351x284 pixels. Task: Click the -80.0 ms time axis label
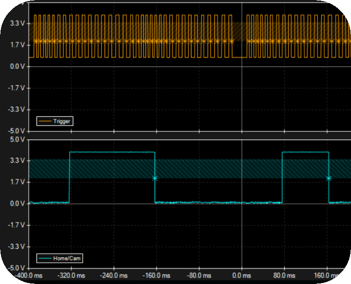coord(199,276)
